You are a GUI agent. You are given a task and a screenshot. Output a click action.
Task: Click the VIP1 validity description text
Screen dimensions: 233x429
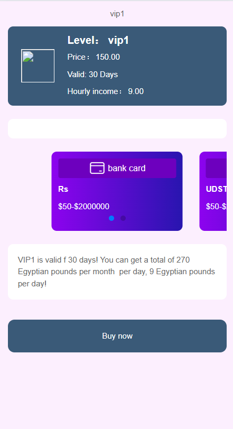(116, 272)
